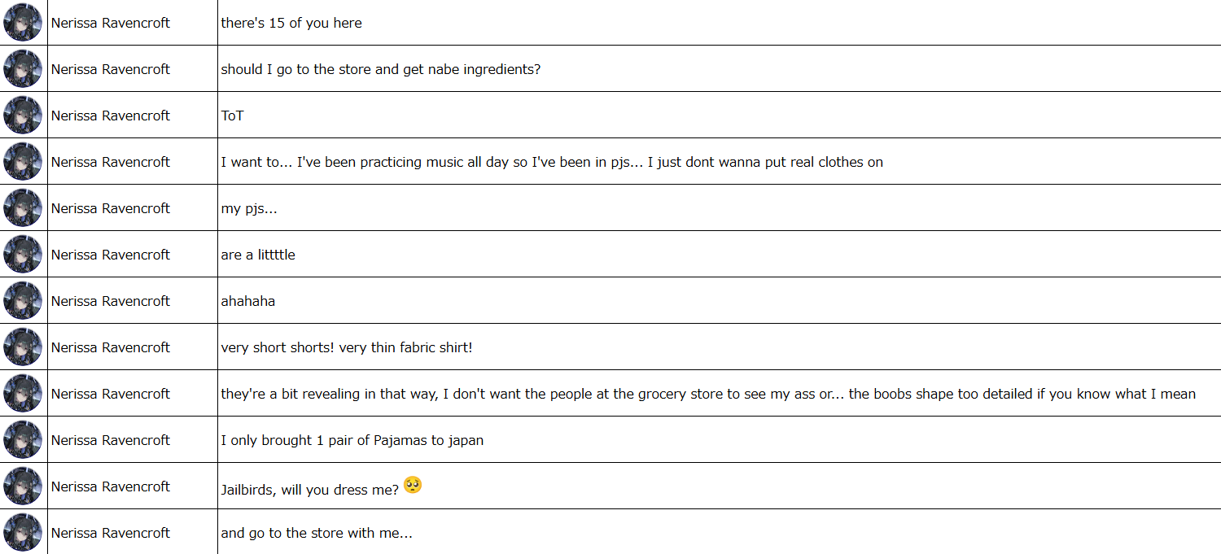Click the message "there's 15 of you here"
1221x554 pixels.
coord(291,23)
